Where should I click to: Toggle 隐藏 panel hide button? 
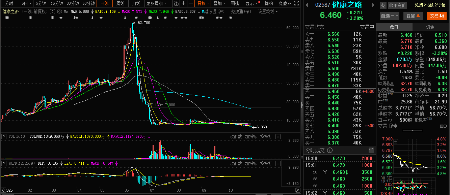coord(285,3)
